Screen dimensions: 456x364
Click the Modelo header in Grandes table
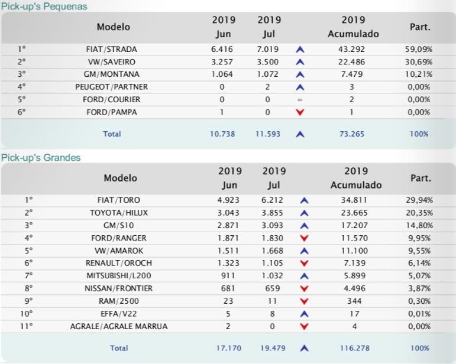tap(121, 178)
